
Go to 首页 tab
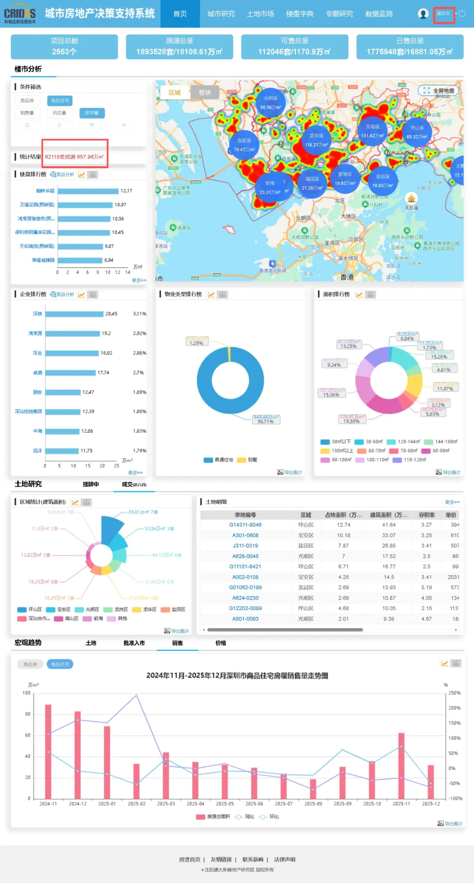coord(180,14)
